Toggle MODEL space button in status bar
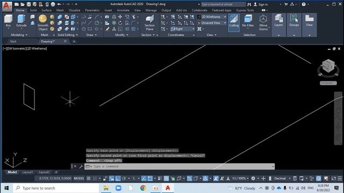Viewport: 344px width, 193px height. coord(79,179)
